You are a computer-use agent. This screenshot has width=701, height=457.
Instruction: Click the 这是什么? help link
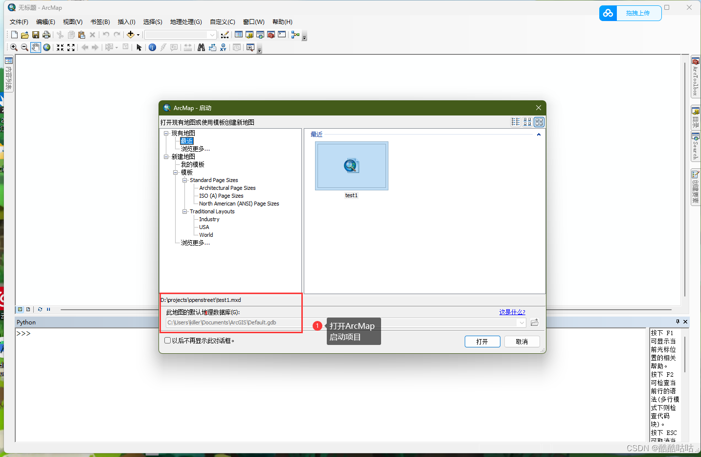pos(512,312)
